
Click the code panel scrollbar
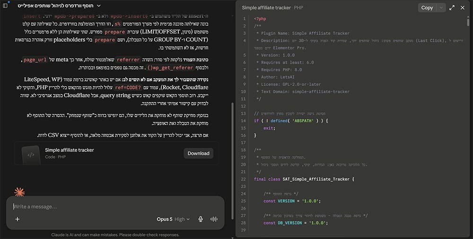pos(468,22)
